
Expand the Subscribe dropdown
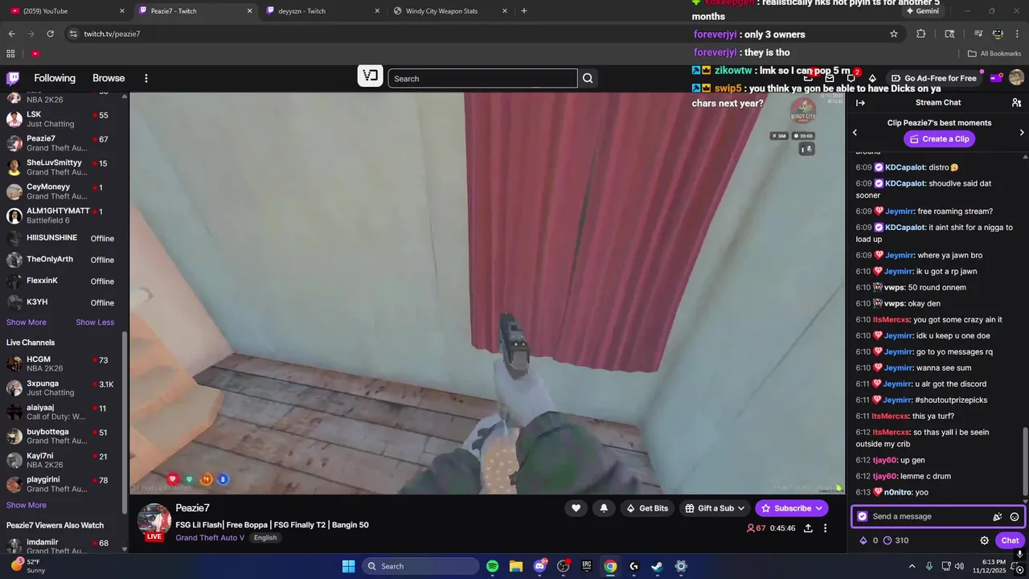coord(819,508)
